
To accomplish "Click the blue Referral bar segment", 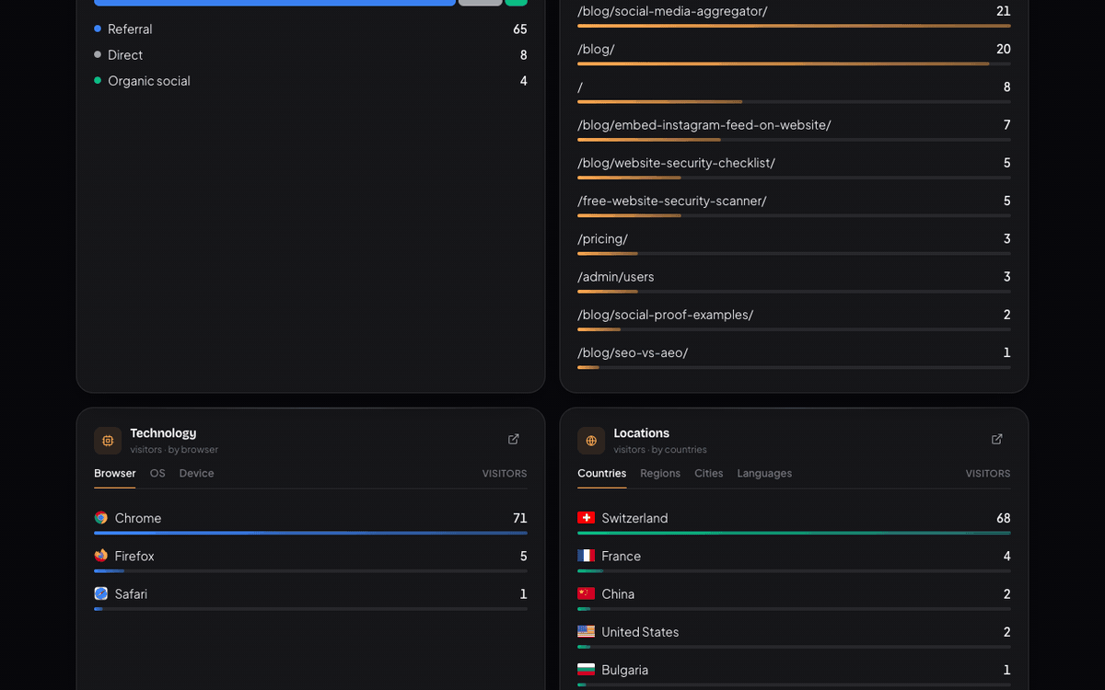I will tap(274, 3).
